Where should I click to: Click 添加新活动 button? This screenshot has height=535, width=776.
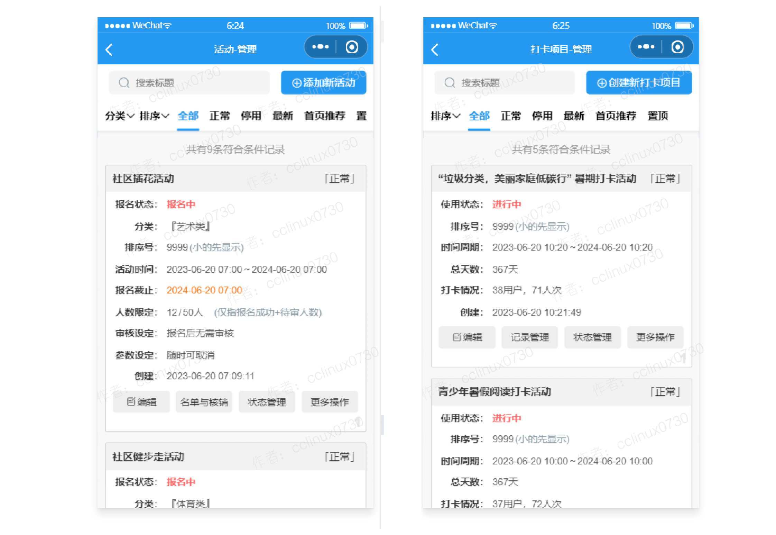tap(323, 83)
